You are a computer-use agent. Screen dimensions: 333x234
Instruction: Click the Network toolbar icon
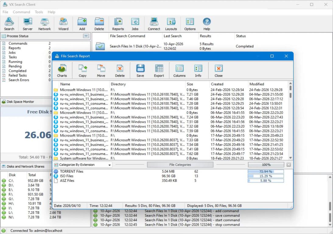click(44, 24)
